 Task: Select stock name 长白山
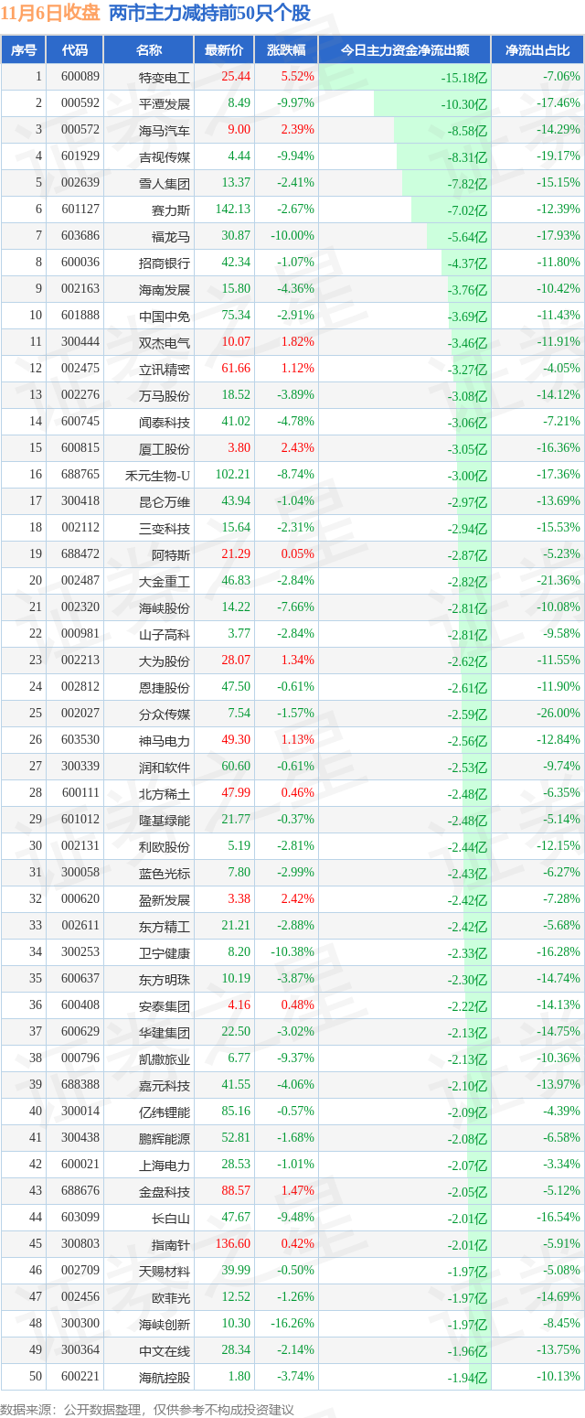(x=171, y=1218)
